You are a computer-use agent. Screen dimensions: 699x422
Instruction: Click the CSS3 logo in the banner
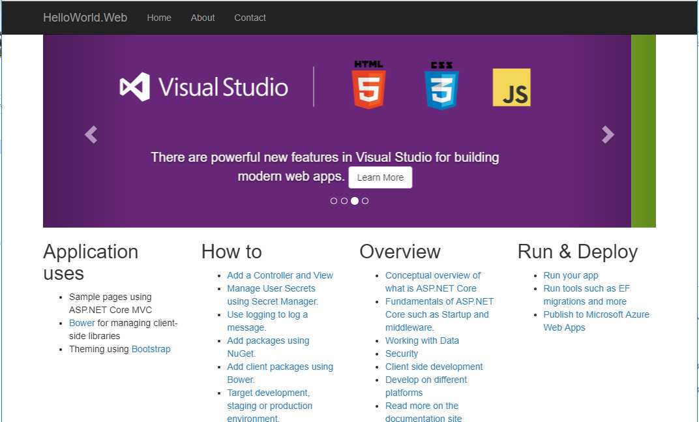442,85
